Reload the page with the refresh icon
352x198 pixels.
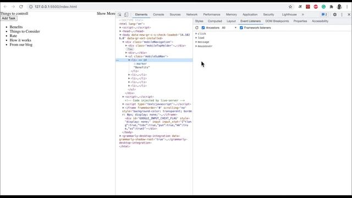[x=21, y=7]
